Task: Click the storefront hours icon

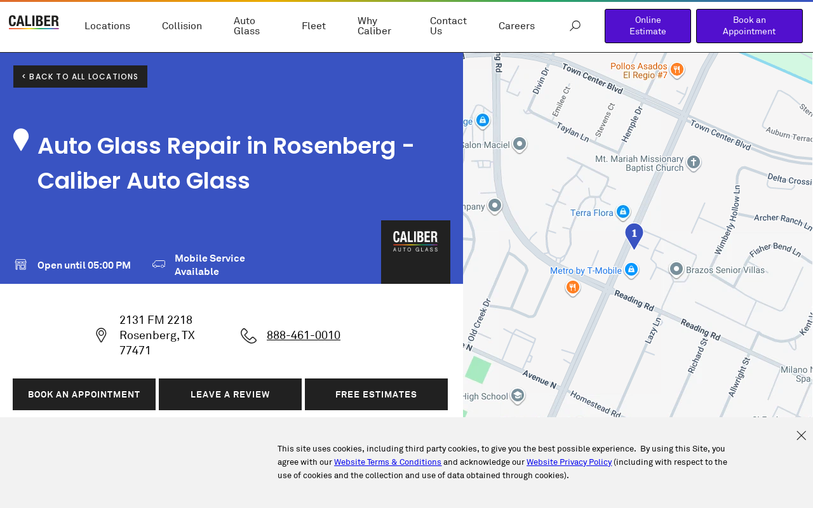Action: click(20, 265)
